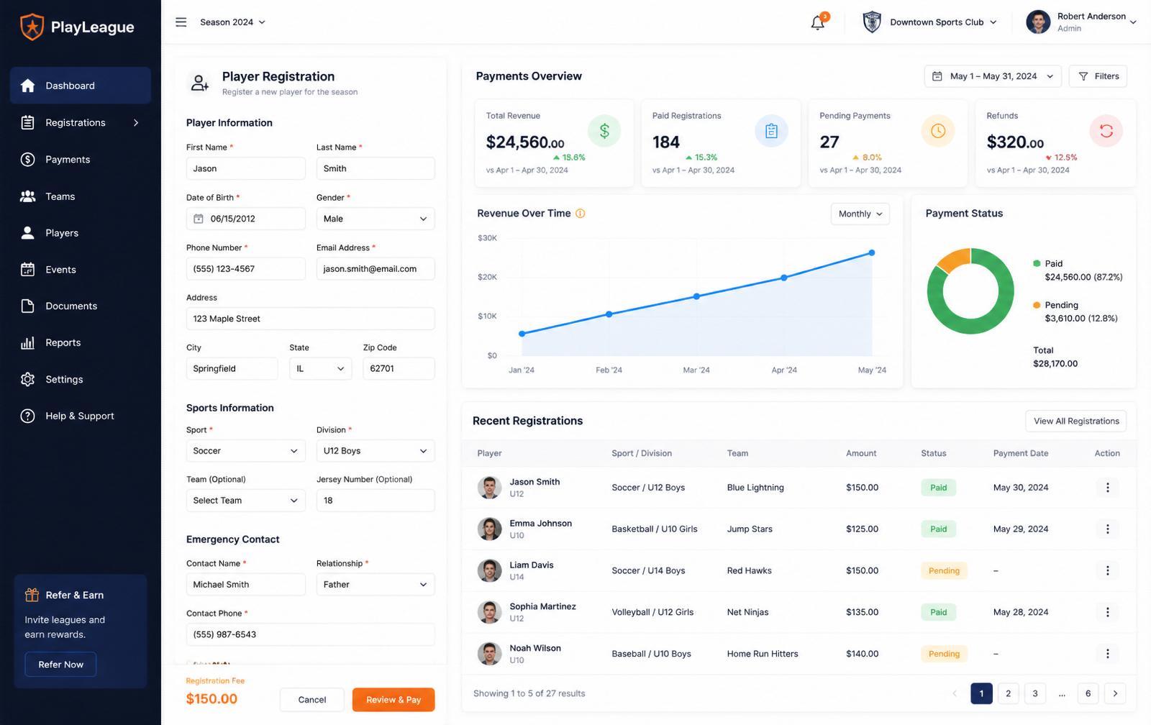Click the Payment Date column header
This screenshot has width=1151, height=725.
click(x=1020, y=453)
